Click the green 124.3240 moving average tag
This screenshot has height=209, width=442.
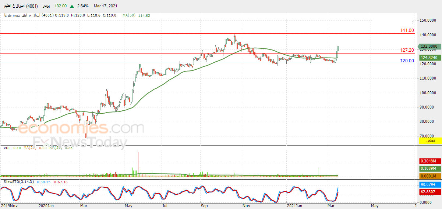[429, 58]
